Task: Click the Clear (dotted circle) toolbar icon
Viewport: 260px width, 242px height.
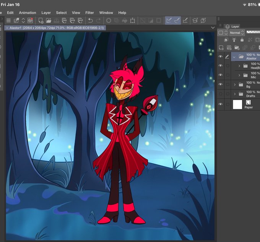Action: pos(109,21)
